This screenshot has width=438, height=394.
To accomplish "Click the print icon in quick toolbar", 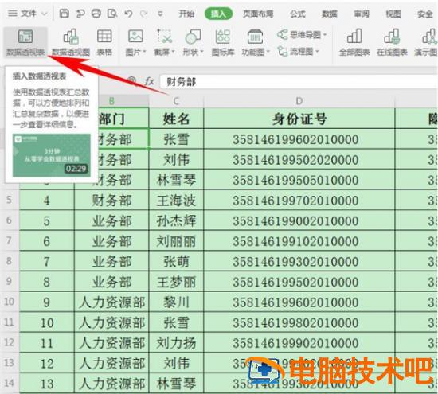I will coord(96,14).
